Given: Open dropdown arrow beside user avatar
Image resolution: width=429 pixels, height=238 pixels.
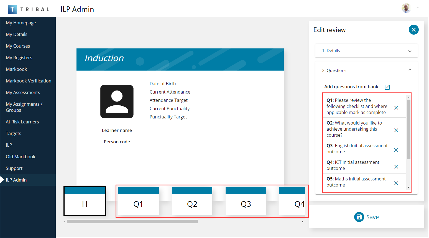Looking at the screenshot, I should 417,8.
